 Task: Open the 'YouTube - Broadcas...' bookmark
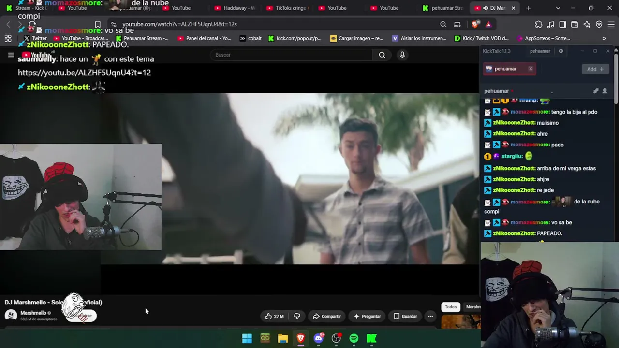81,38
